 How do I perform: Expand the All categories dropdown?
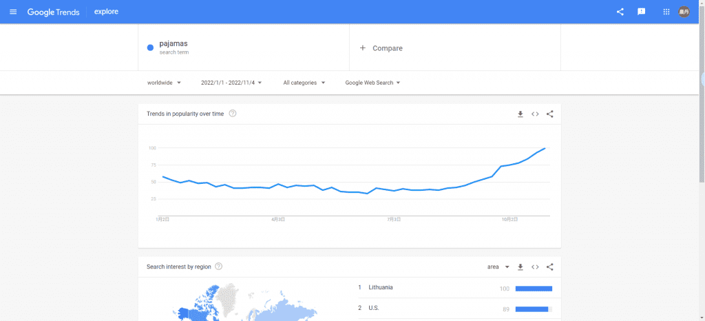pos(304,83)
